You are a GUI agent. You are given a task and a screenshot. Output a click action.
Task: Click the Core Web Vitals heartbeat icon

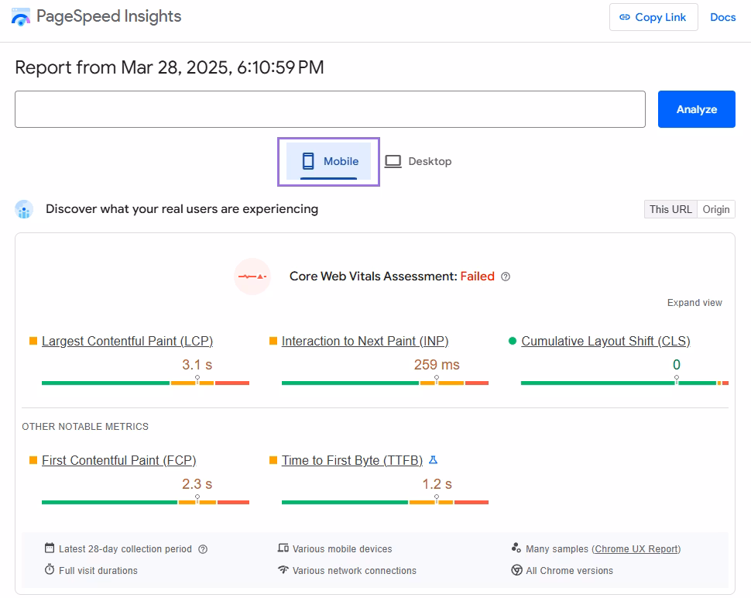click(252, 277)
